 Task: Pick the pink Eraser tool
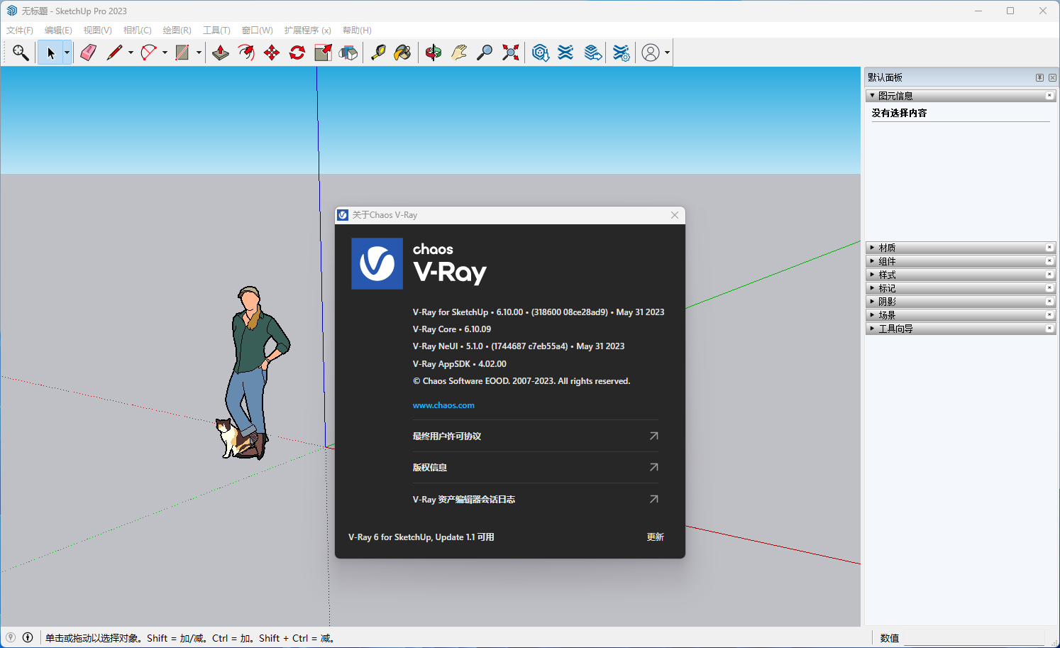[88, 53]
